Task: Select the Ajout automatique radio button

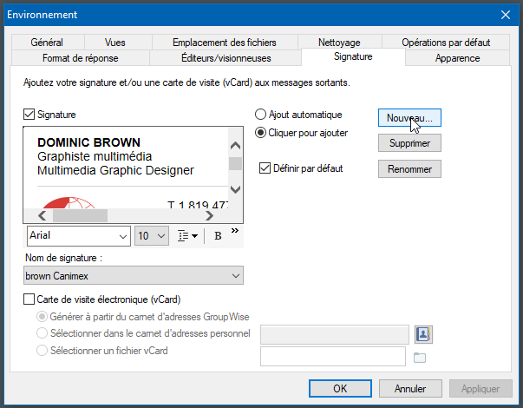Action: pos(260,115)
